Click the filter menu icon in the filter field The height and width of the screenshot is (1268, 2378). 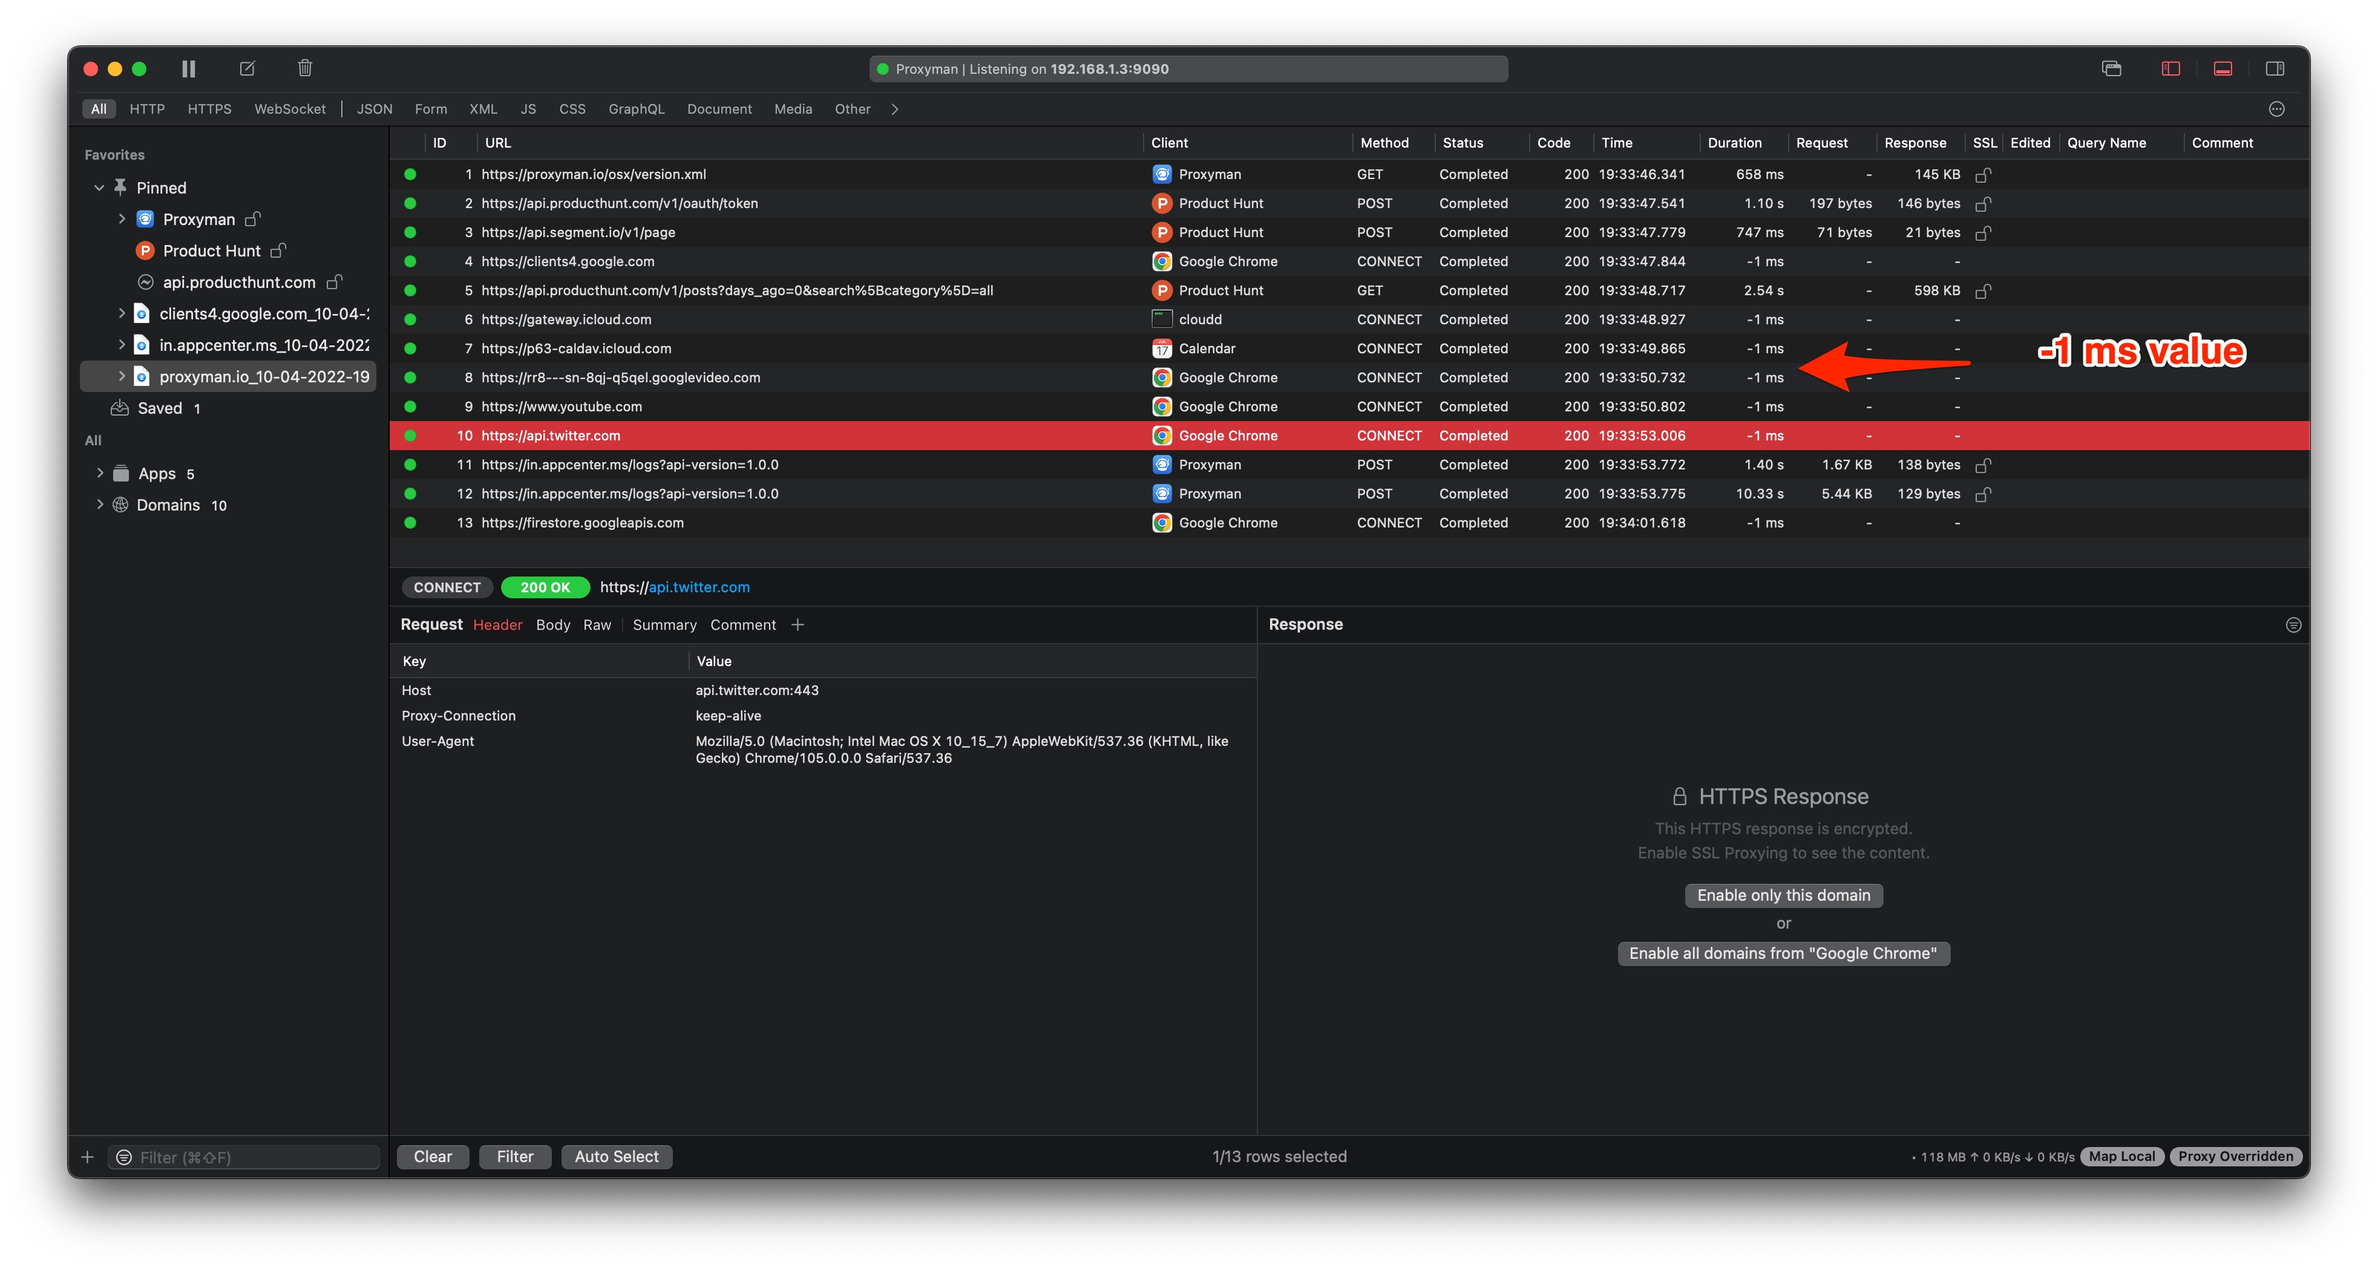123,1156
